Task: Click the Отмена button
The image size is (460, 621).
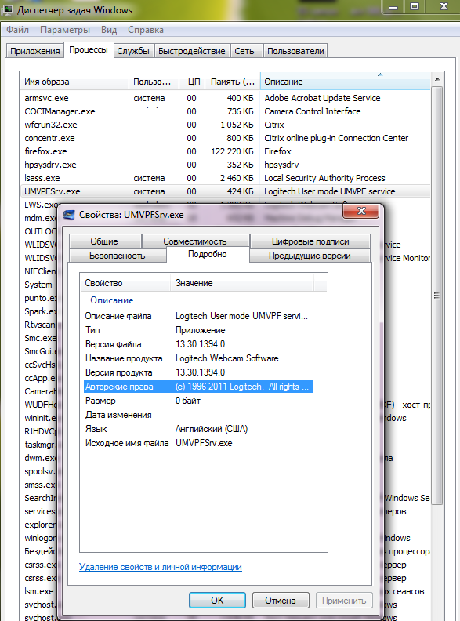Action: pos(281,601)
